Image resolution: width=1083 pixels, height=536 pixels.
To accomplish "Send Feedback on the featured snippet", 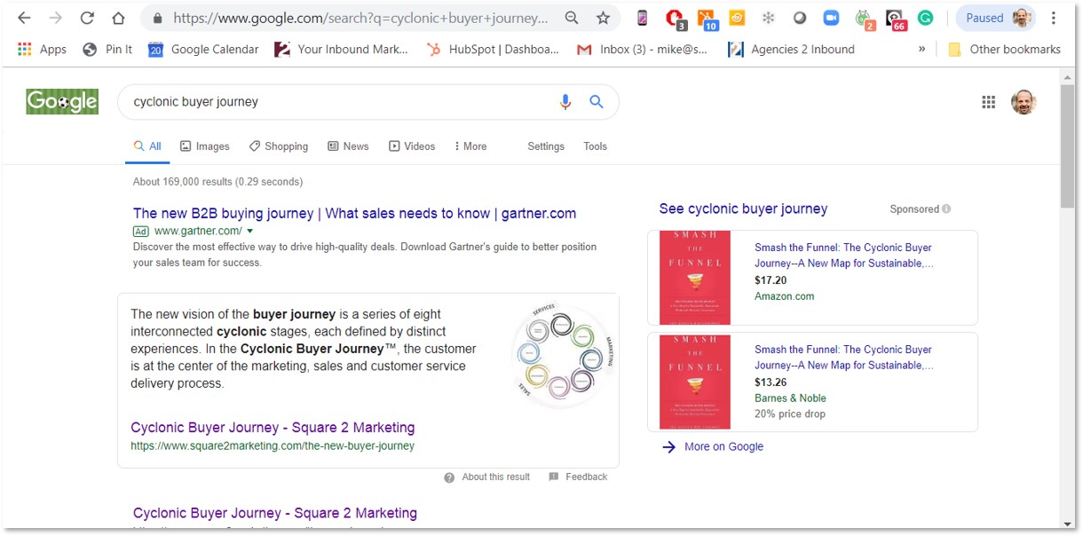I will [579, 477].
